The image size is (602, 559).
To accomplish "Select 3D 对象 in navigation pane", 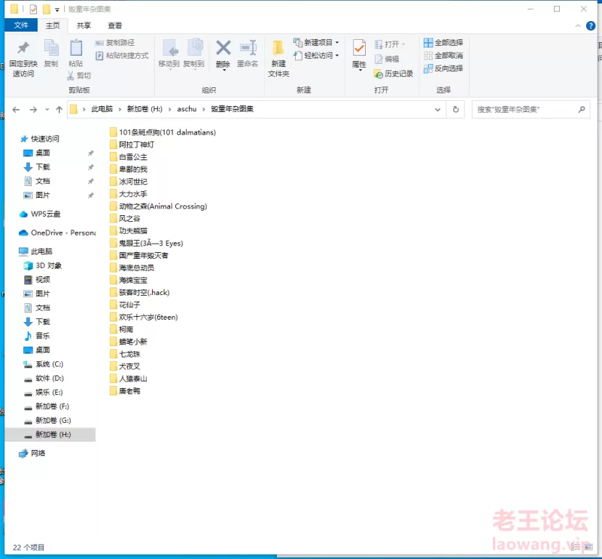I will pos(43,266).
